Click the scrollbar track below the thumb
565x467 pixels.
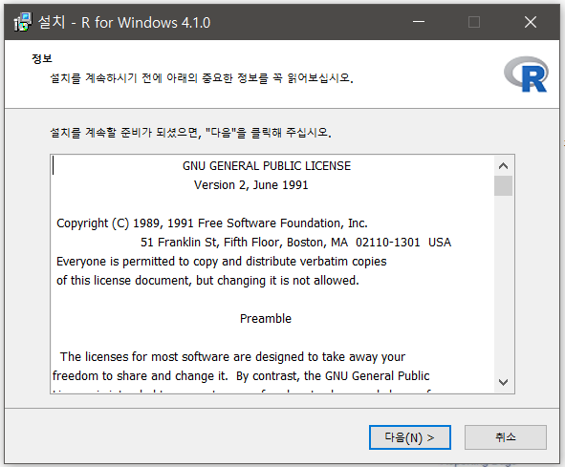pos(504,285)
